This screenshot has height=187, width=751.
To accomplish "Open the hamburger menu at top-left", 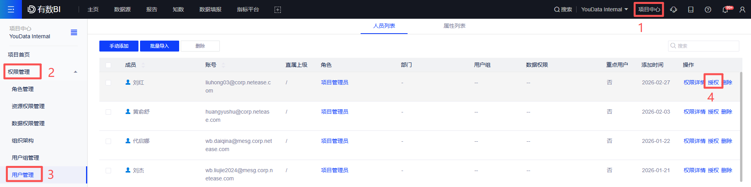I will coord(11,9).
